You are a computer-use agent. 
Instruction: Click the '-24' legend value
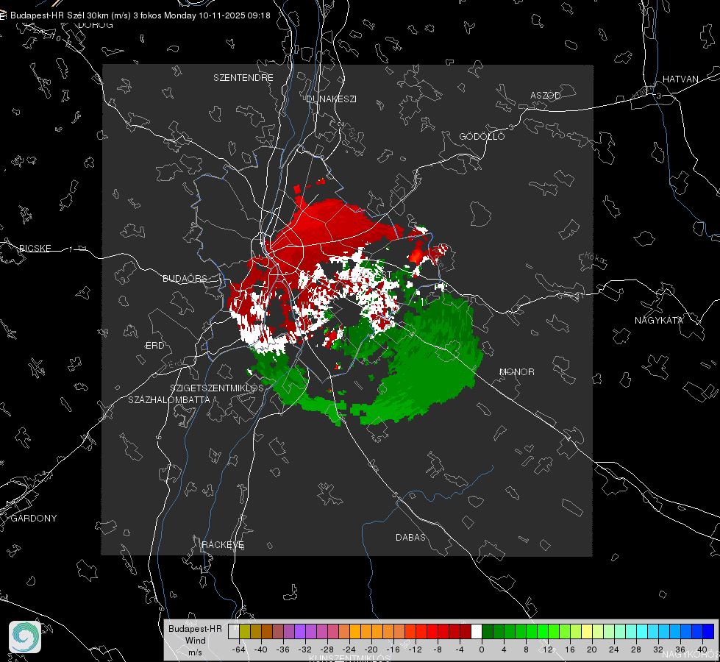(x=349, y=649)
